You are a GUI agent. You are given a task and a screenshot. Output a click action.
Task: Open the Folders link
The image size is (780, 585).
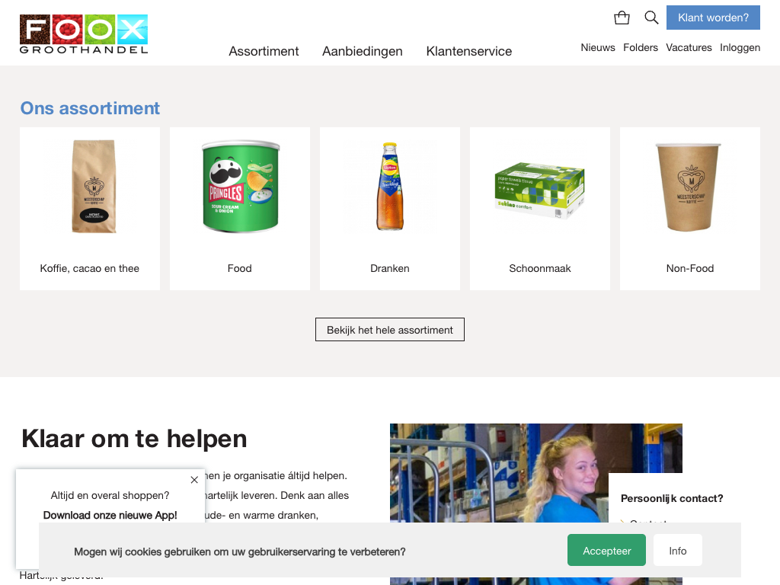tap(641, 47)
